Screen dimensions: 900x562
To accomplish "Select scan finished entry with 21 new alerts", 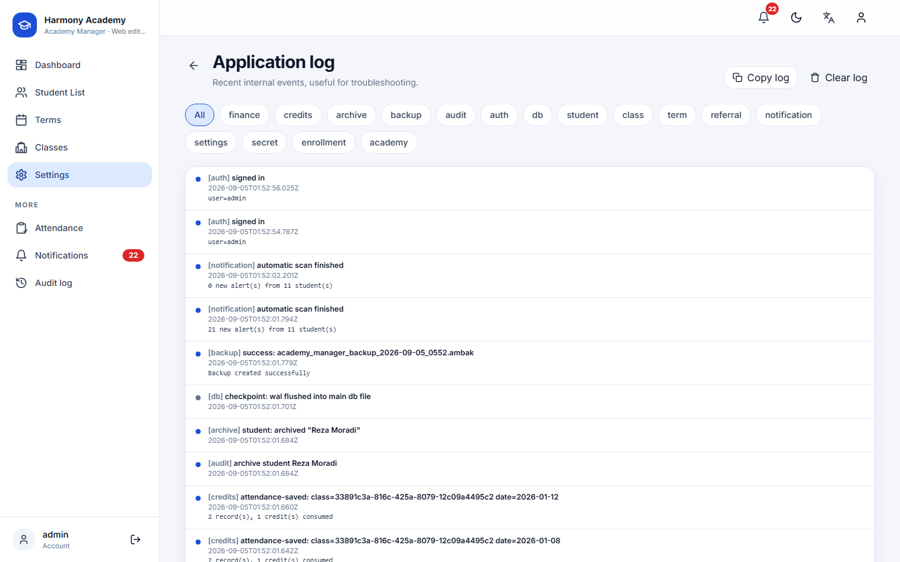I will click(529, 319).
